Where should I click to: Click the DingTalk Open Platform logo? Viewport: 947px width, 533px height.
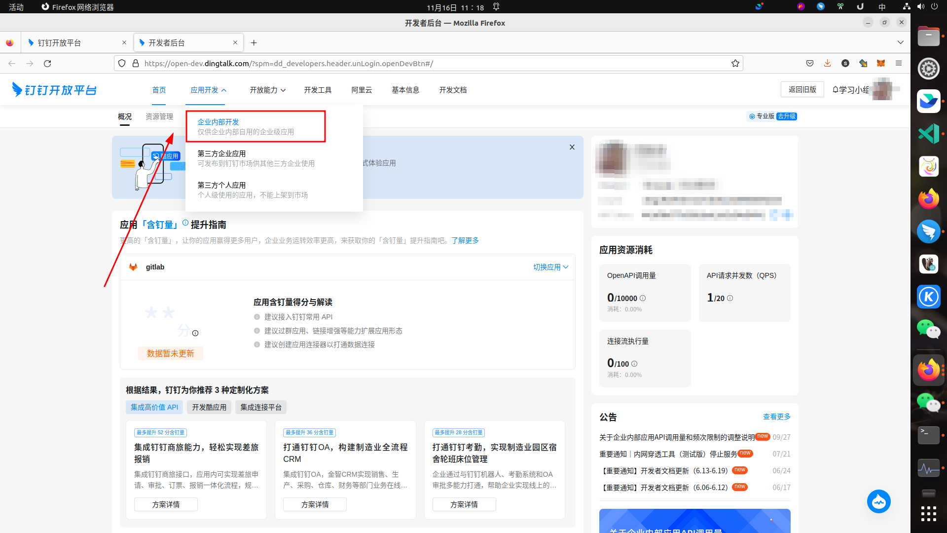point(54,90)
